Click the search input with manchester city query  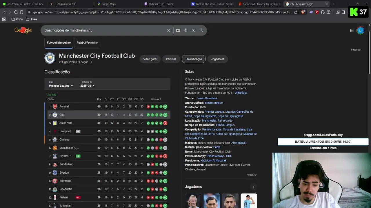(x=104, y=30)
